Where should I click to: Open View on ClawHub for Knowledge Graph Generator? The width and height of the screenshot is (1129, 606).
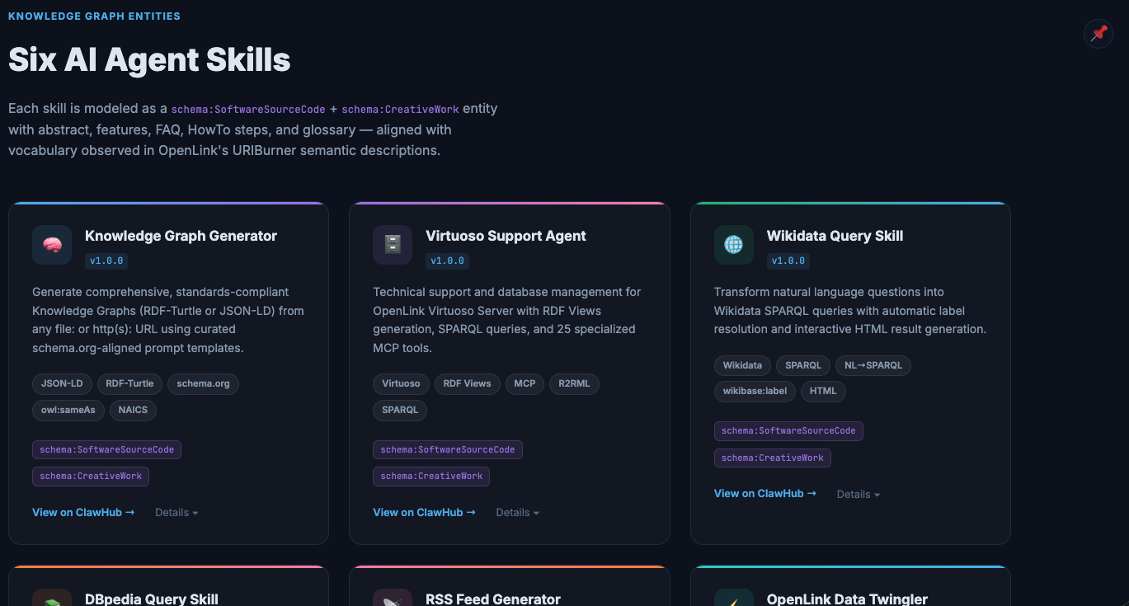point(83,512)
